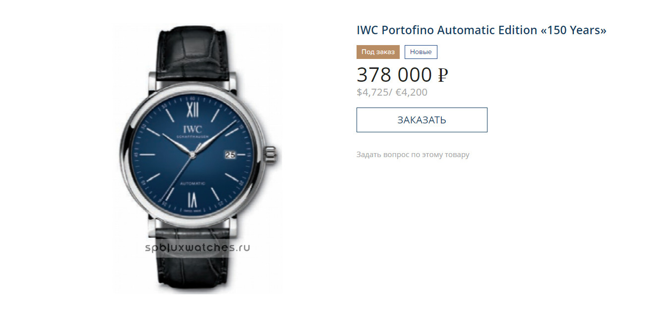Image resolution: width=668 pixels, height=331 pixels.
Task: Click the Roman numeral VI marker
Action: coord(192,200)
